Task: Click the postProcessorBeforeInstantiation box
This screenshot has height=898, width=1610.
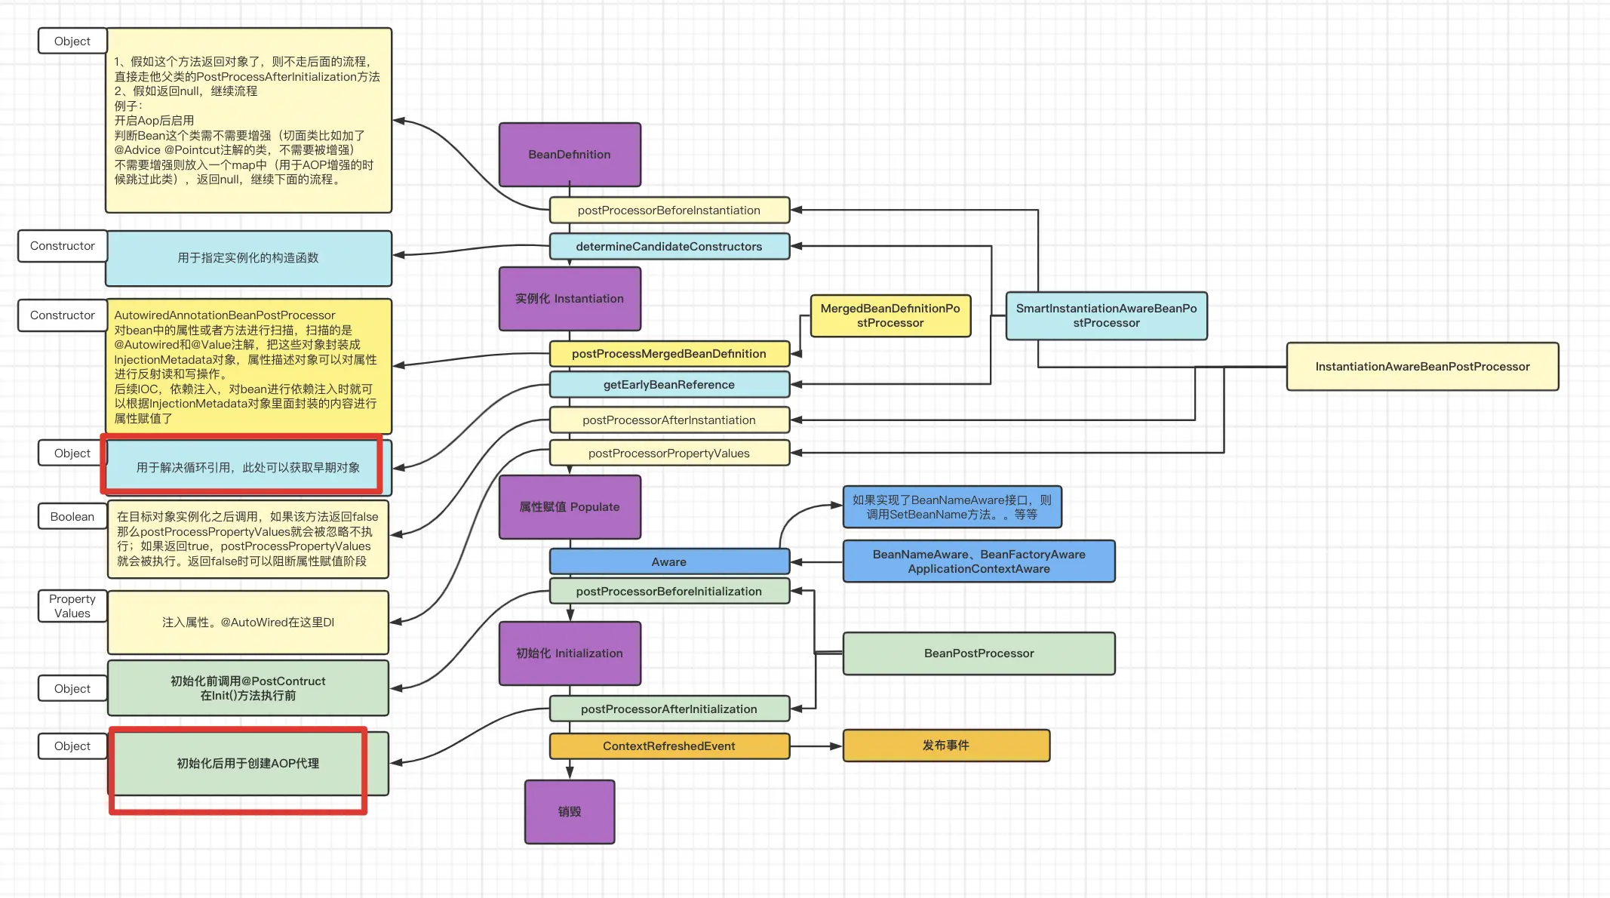Action: point(668,211)
